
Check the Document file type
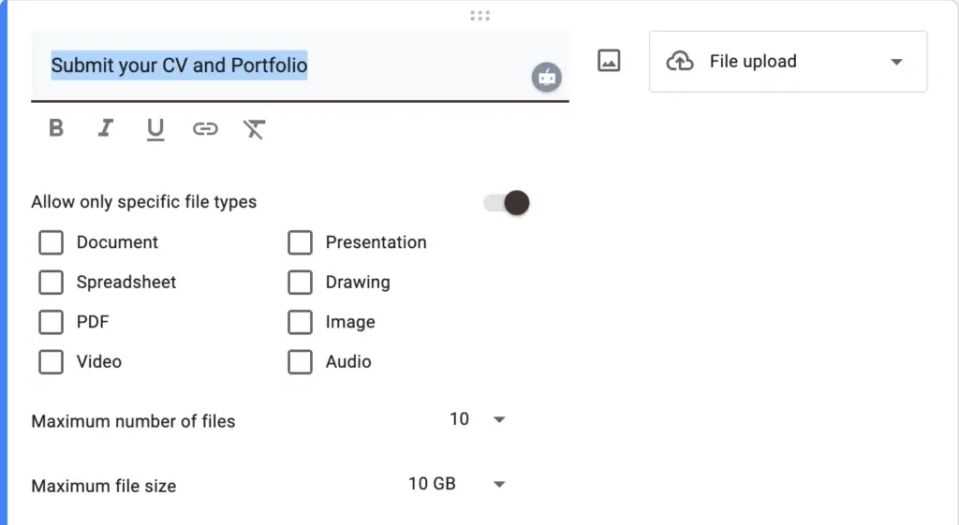(x=51, y=243)
